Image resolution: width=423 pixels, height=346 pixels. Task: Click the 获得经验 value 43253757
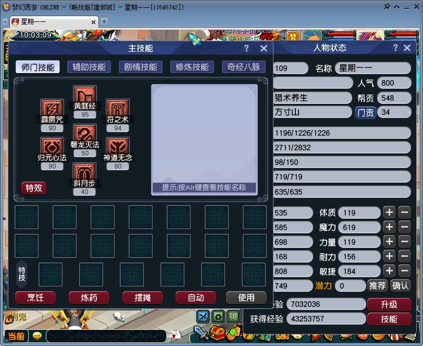[x=326, y=319]
